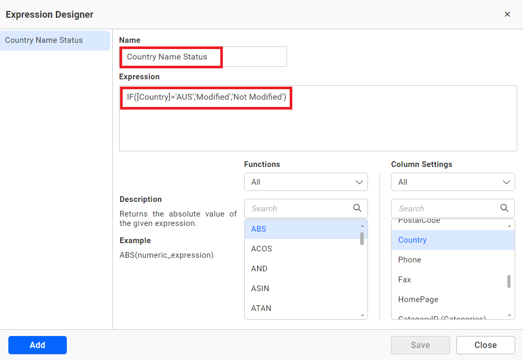This screenshot has width=523, height=360.
Task: Open the Column Settings dropdown
Action: pos(453,182)
